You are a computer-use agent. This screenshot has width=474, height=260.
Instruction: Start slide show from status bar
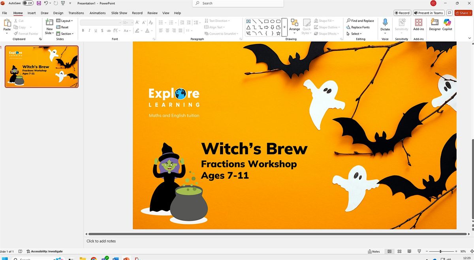(x=419, y=251)
